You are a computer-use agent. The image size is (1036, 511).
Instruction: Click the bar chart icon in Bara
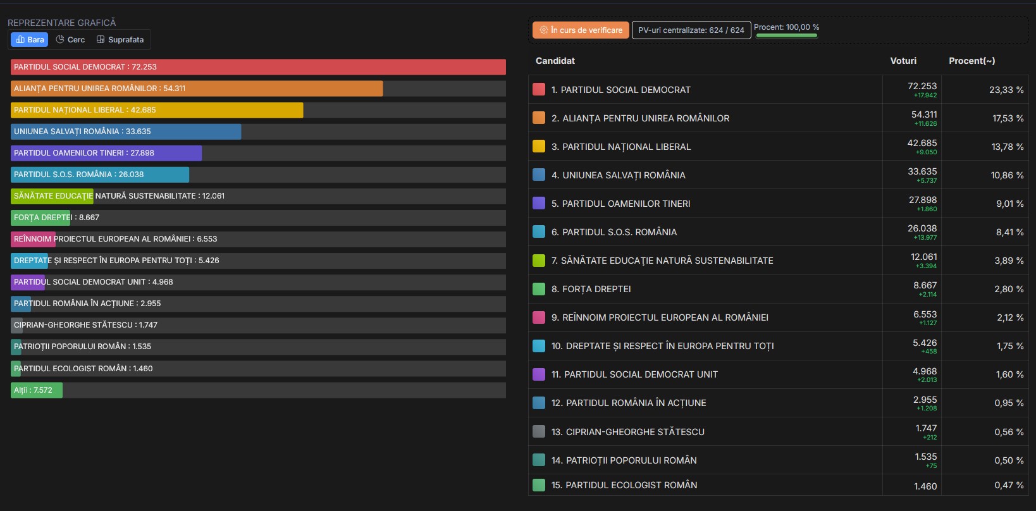point(20,39)
